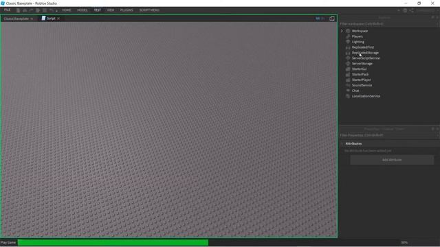Switch to the Script document tab
The height and width of the screenshot is (247, 440).
coord(51,19)
